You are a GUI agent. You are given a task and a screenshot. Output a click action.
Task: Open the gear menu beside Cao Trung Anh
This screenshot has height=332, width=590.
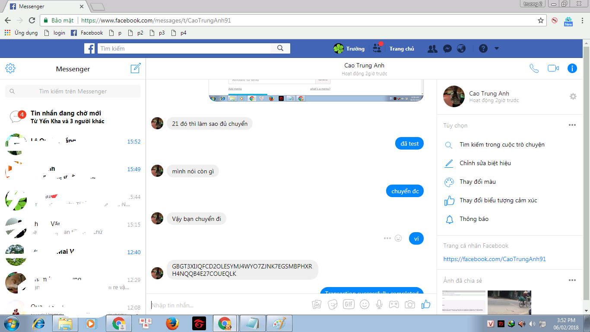tap(573, 96)
